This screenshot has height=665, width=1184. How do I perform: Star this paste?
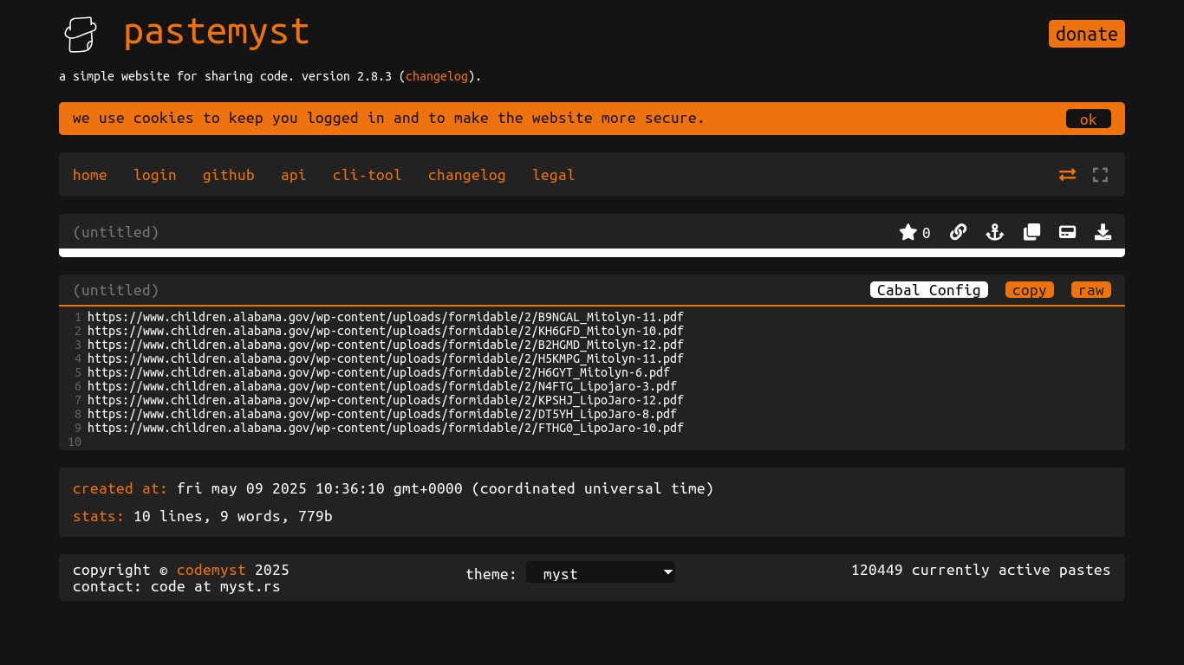pos(908,232)
